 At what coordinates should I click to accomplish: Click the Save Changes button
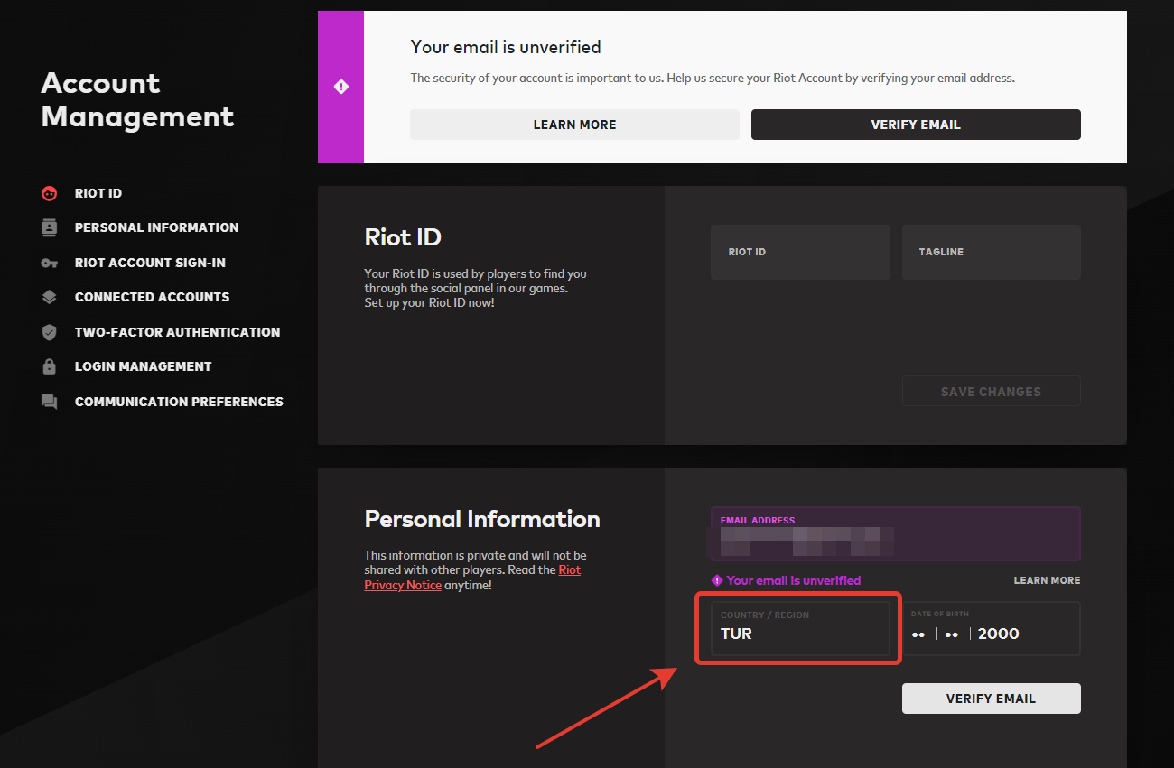point(991,392)
